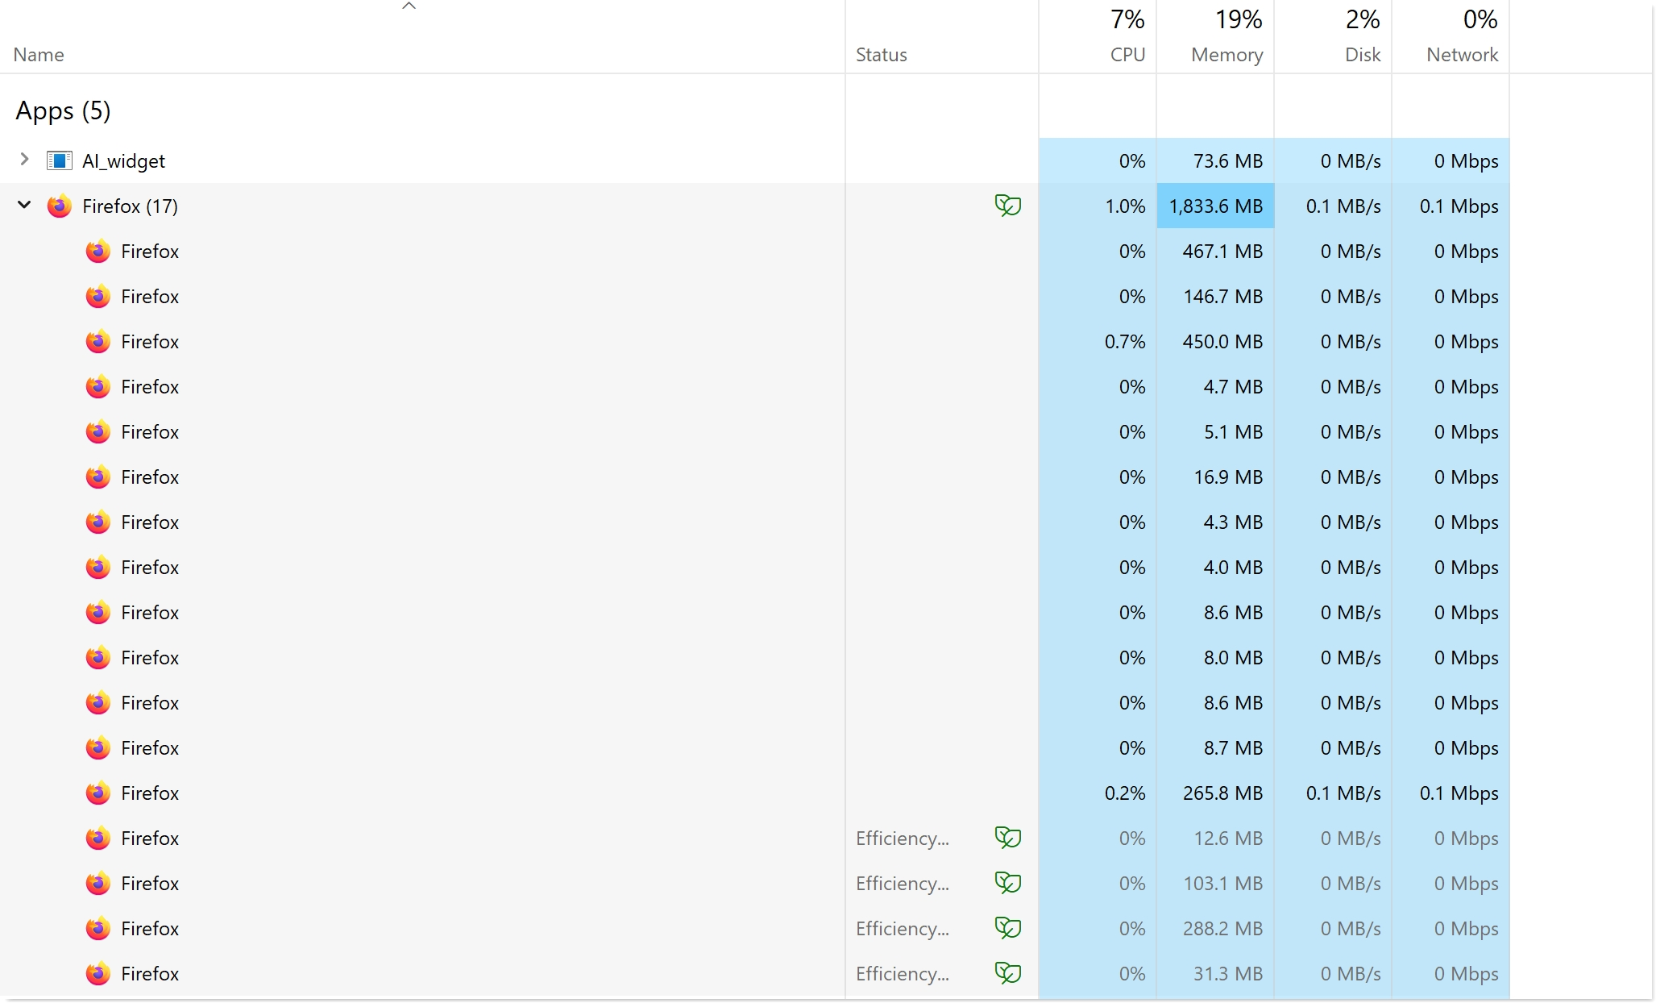The height and width of the screenshot is (1003, 1656).
Task: Click the leaf icon in the 12.6 MB Firefox row
Action: (1008, 838)
